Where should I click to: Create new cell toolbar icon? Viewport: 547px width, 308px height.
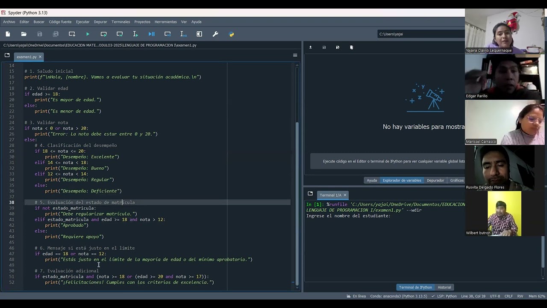(72, 34)
